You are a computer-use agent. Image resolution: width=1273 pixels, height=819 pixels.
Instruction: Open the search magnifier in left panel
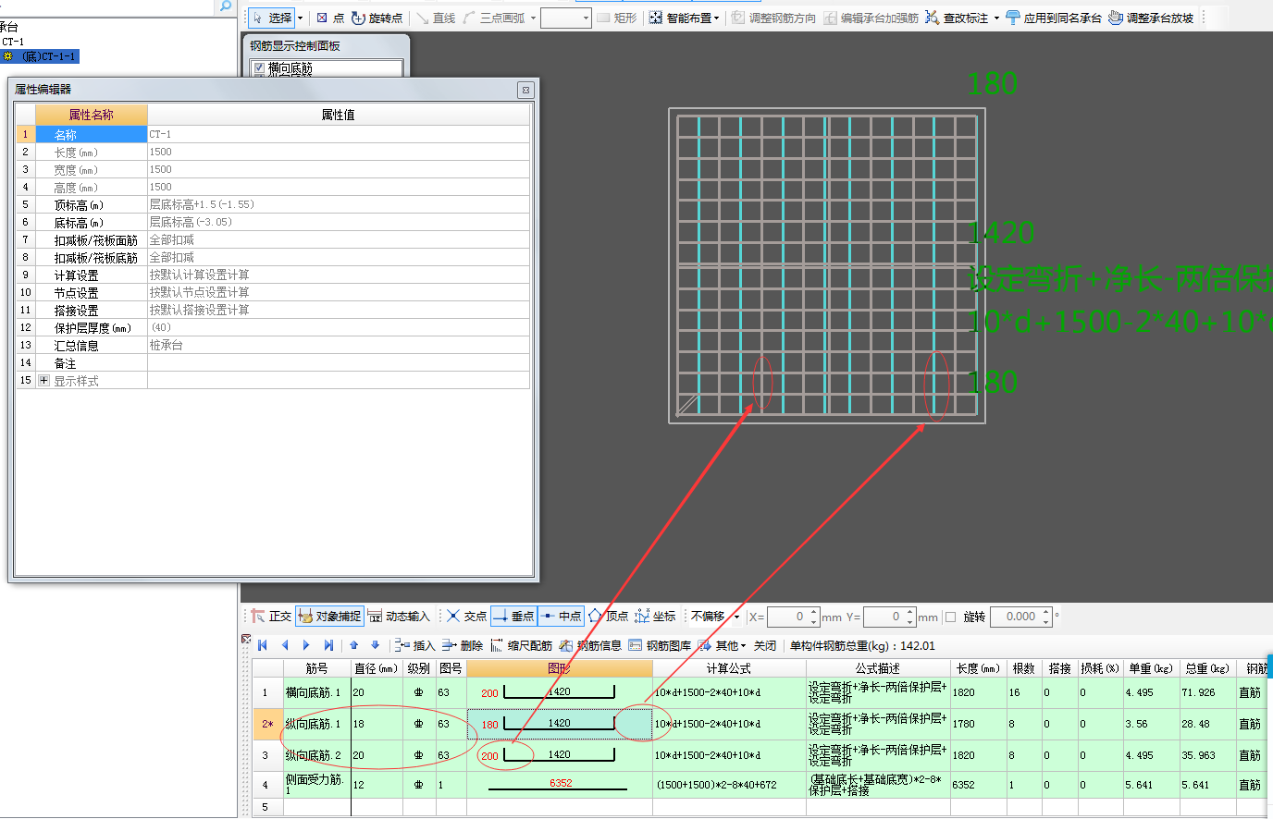point(225,6)
